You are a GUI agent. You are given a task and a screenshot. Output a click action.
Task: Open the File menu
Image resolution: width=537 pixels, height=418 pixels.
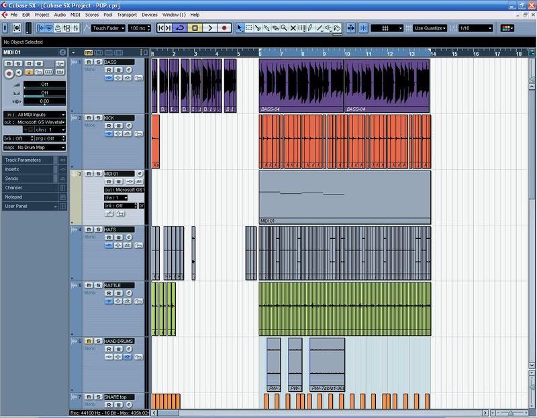(13, 15)
